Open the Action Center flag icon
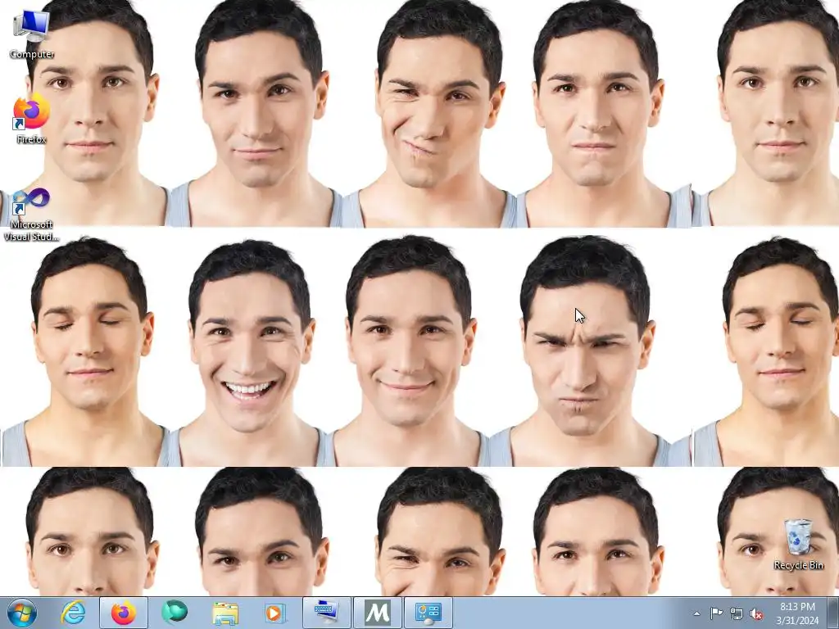 coord(716,613)
